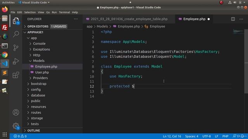The height and width of the screenshot is (139, 248).
Task: Change language mode PHP in status bar
Action: [225, 136]
